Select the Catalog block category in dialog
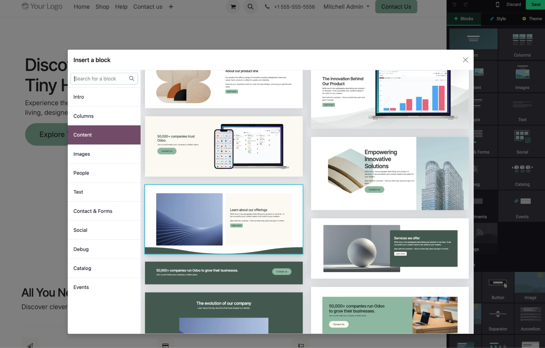The height and width of the screenshot is (348, 545). [x=104, y=268]
